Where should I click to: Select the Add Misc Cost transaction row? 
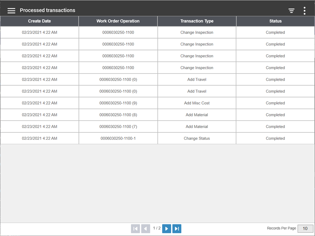click(197, 103)
